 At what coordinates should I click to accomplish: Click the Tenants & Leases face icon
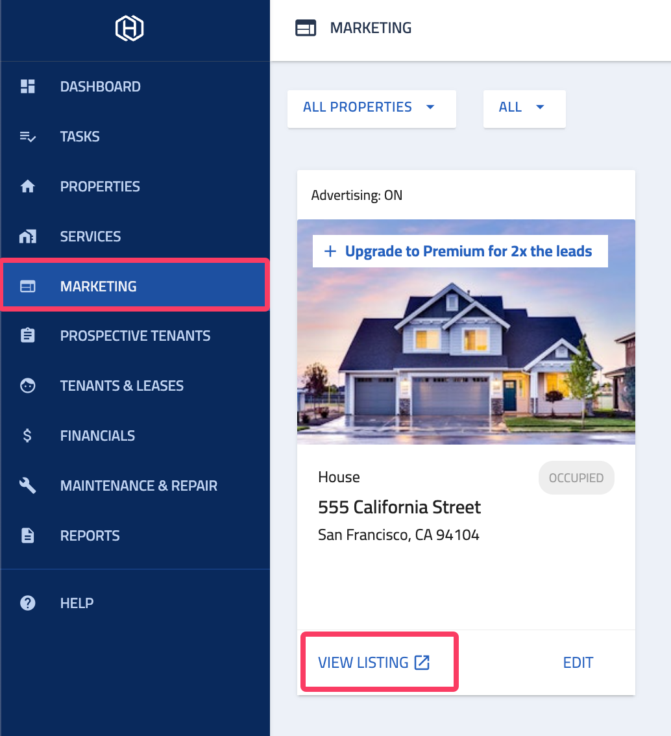(x=28, y=386)
